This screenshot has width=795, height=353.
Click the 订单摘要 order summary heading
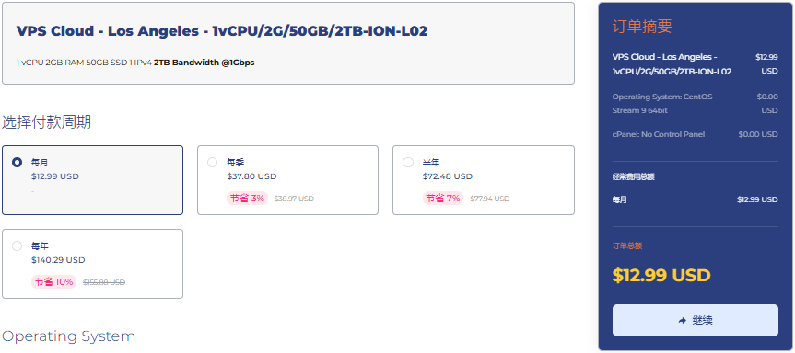[642, 27]
